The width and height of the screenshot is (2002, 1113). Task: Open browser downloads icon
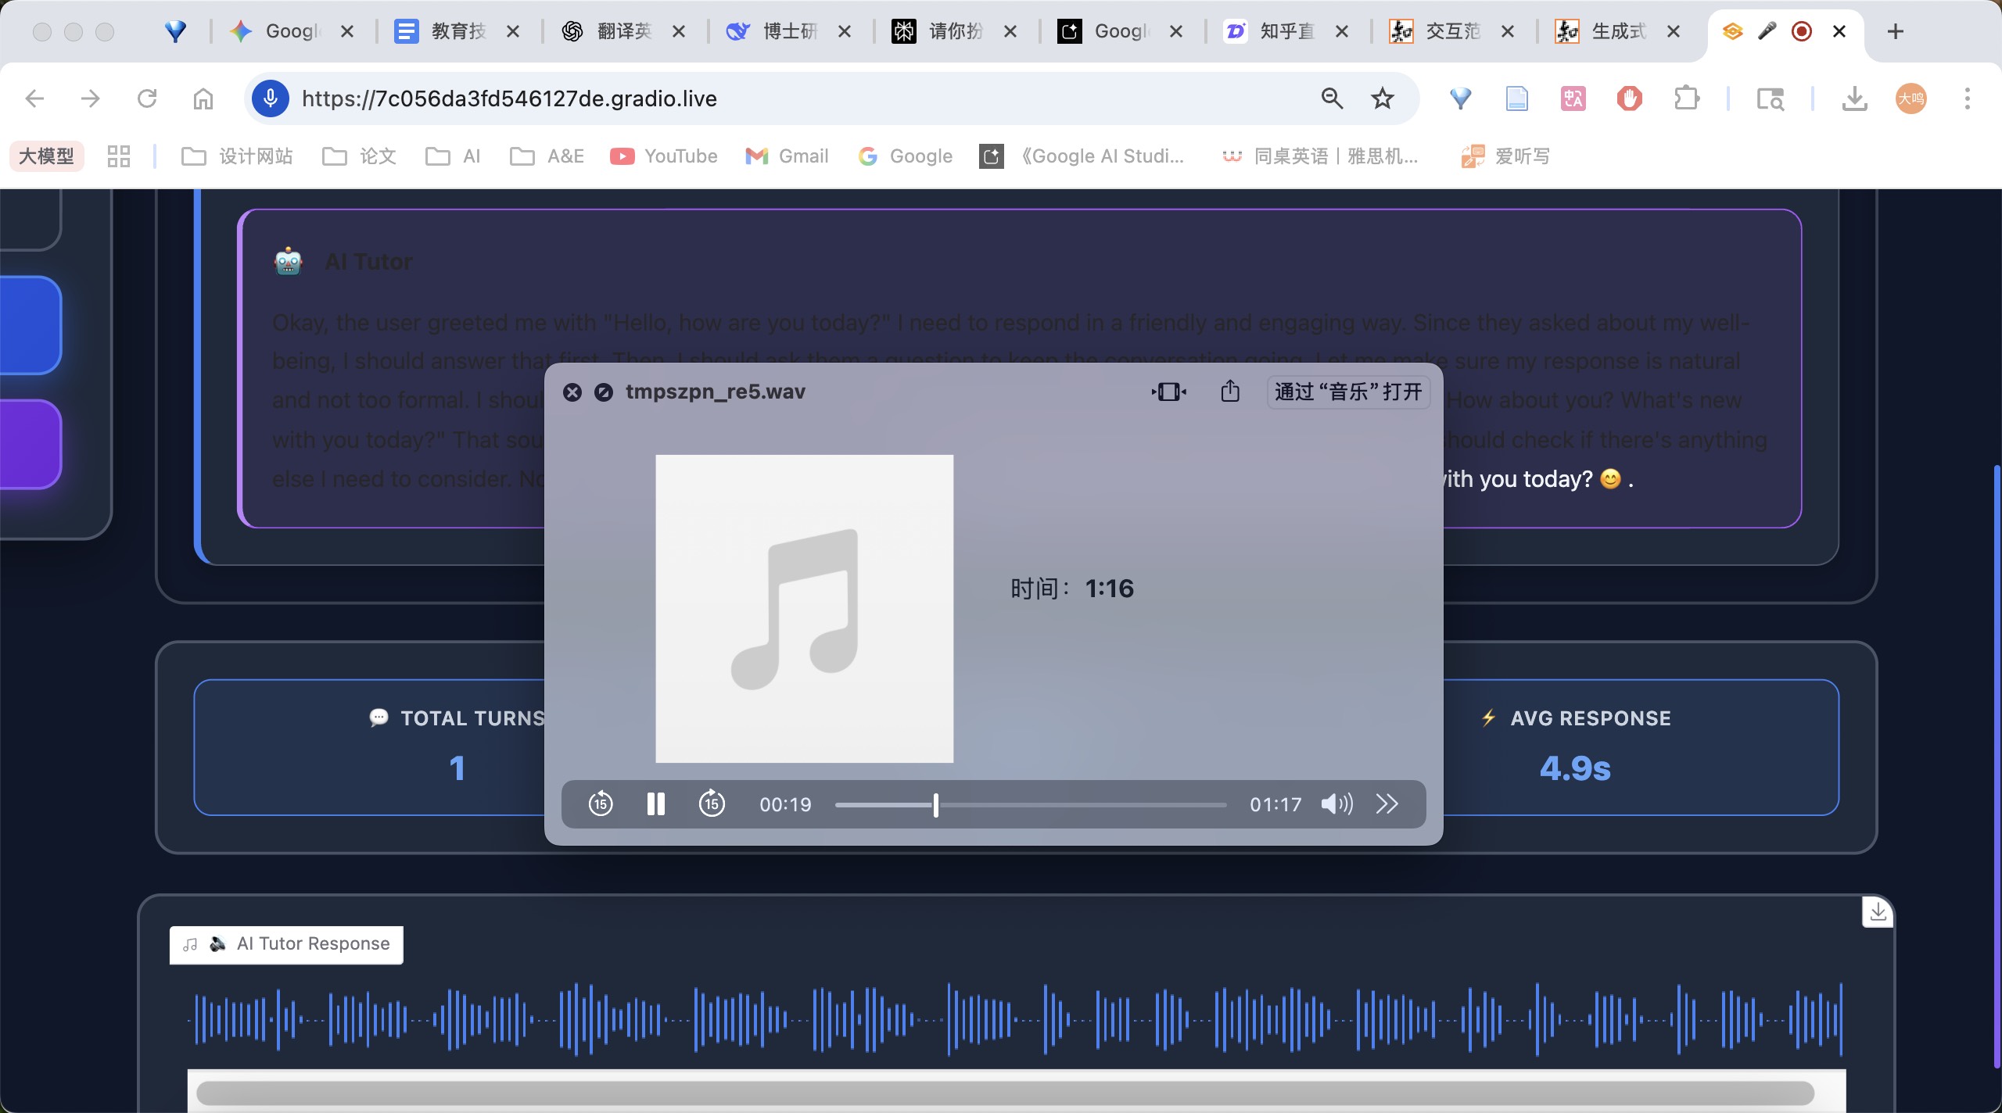point(1854,98)
